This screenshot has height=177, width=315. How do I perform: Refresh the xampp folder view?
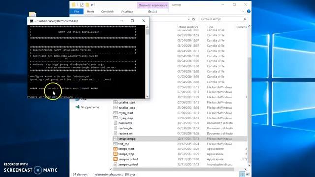(x=193, y=19)
